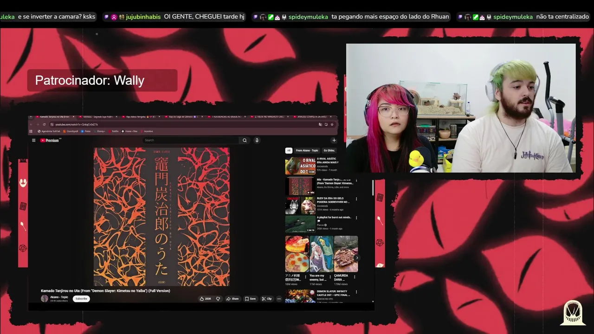Focus the YouTube search field
Image resolution: width=594 pixels, height=334 pixels.
(x=191, y=140)
